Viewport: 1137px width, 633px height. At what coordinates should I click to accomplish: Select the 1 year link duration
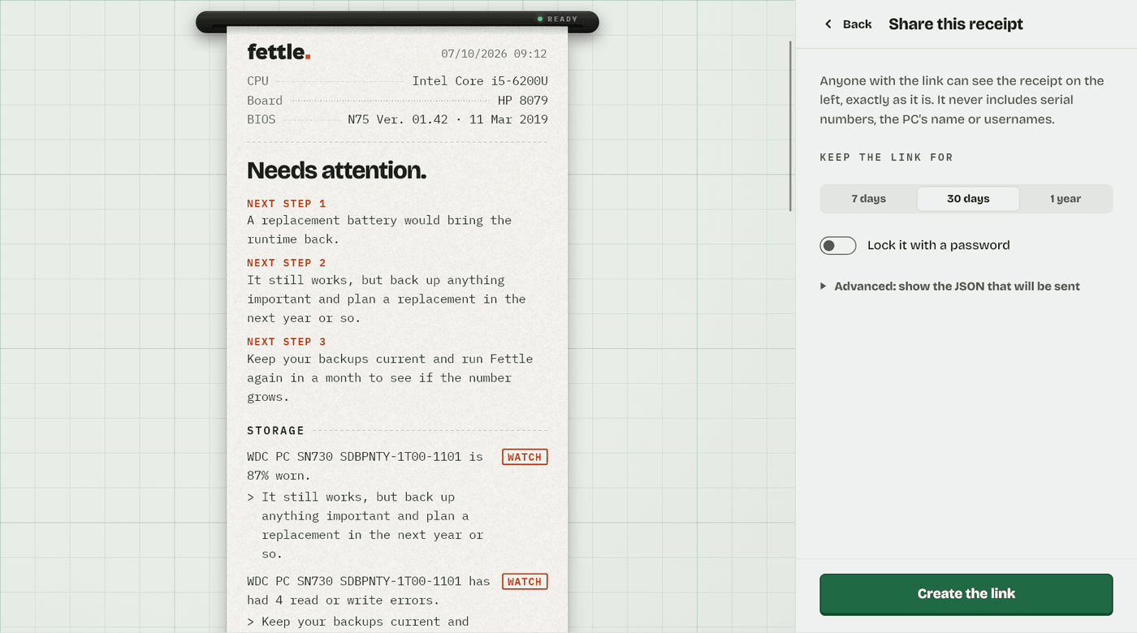pyautogui.click(x=1065, y=199)
